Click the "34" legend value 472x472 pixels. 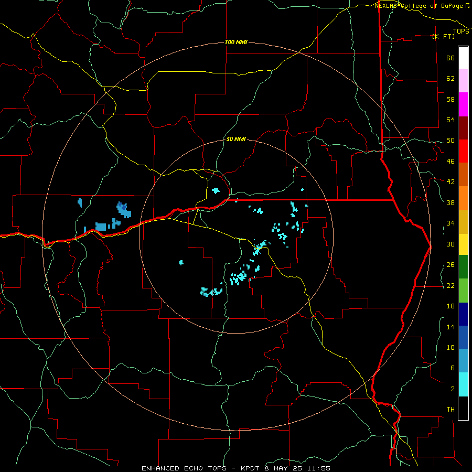(x=450, y=223)
